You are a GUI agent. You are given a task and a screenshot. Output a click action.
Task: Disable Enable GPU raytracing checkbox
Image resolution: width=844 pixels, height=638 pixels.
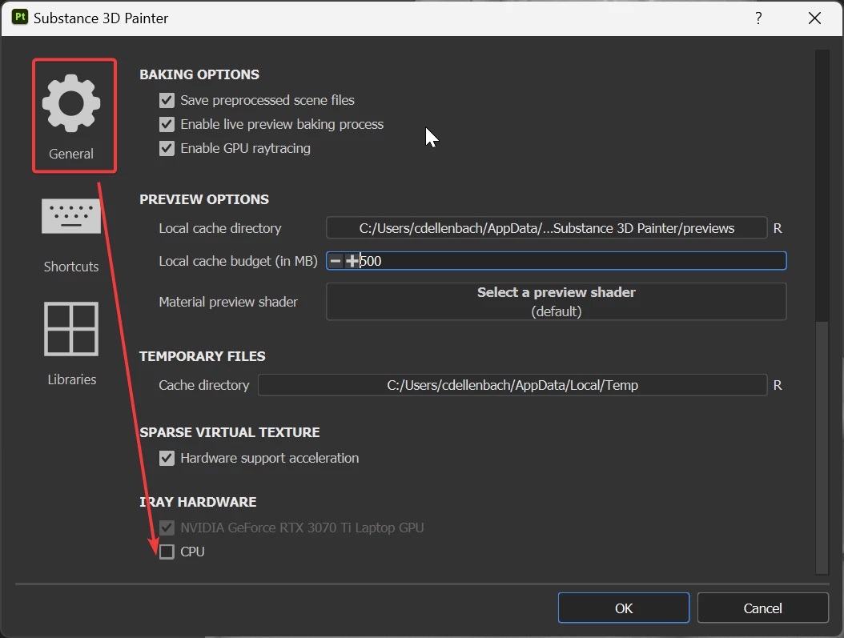167,148
